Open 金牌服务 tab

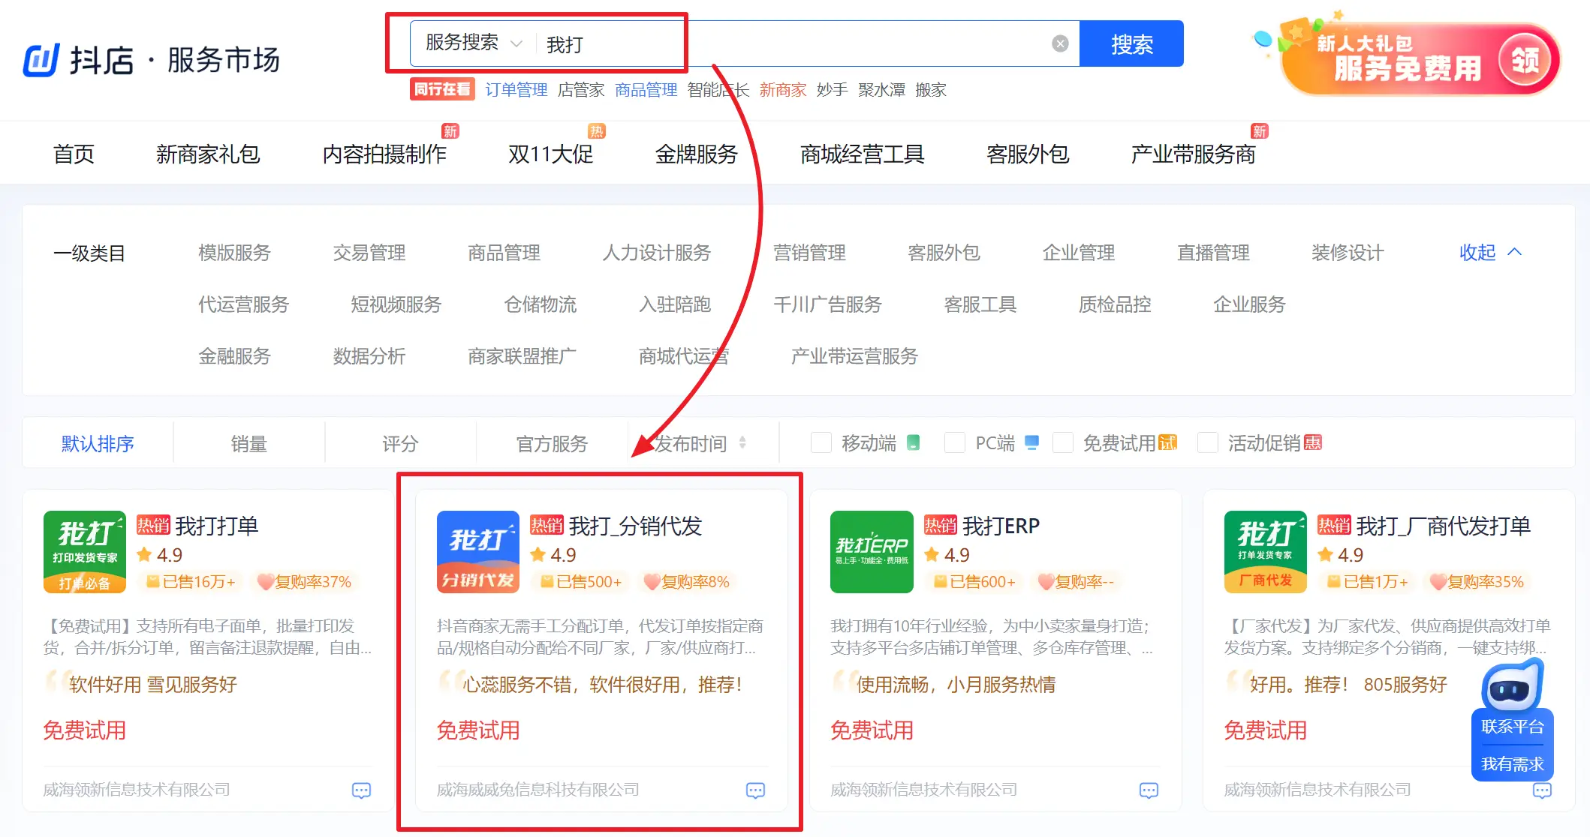click(x=697, y=154)
